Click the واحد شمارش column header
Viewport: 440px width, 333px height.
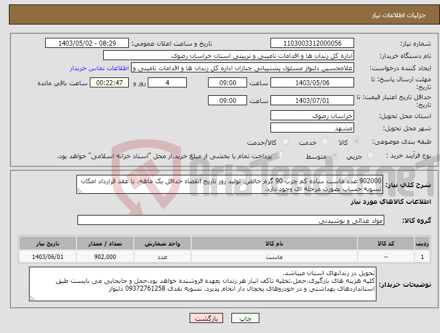click(x=162, y=243)
